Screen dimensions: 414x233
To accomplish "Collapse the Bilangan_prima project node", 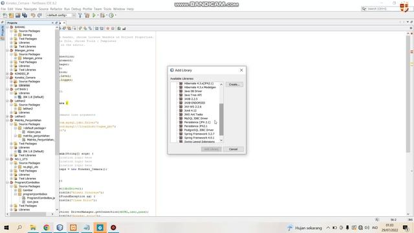I will pyautogui.click(x=7, y=50).
